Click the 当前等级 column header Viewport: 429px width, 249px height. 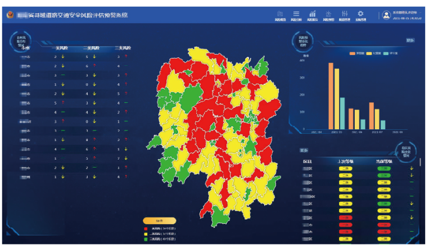point(384,161)
